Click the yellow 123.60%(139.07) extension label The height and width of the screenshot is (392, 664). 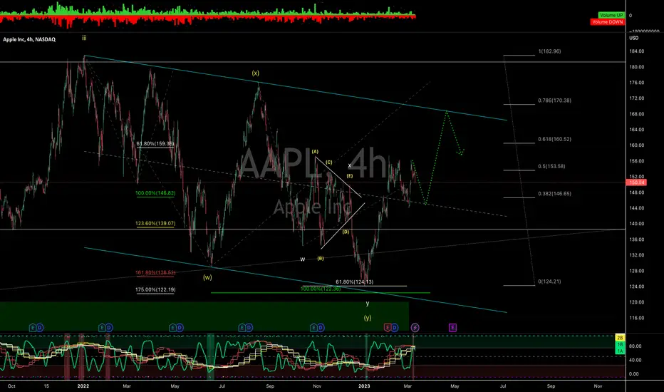155,223
